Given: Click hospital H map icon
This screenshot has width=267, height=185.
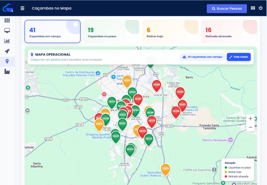Looking at the screenshot, I should tap(104, 94).
